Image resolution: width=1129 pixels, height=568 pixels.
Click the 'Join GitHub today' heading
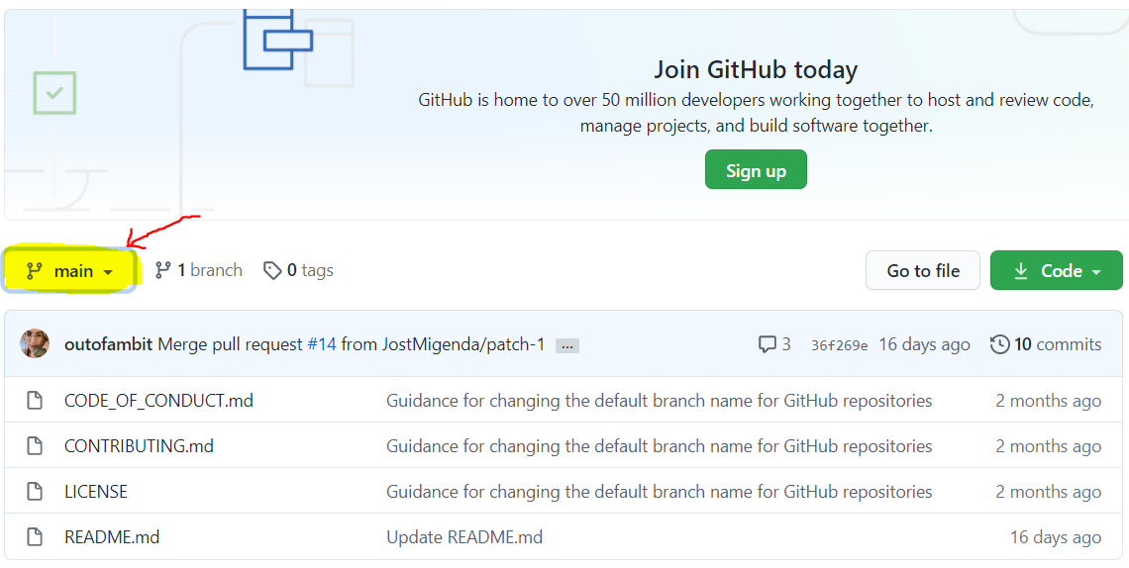tap(756, 69)
